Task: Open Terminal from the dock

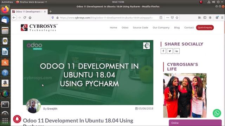Action: pyautogui.click(x=5, y=105)
